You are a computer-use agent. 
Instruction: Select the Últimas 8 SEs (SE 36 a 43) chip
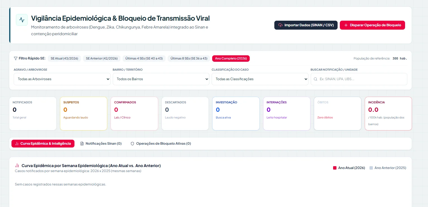(x=189, y=58)
